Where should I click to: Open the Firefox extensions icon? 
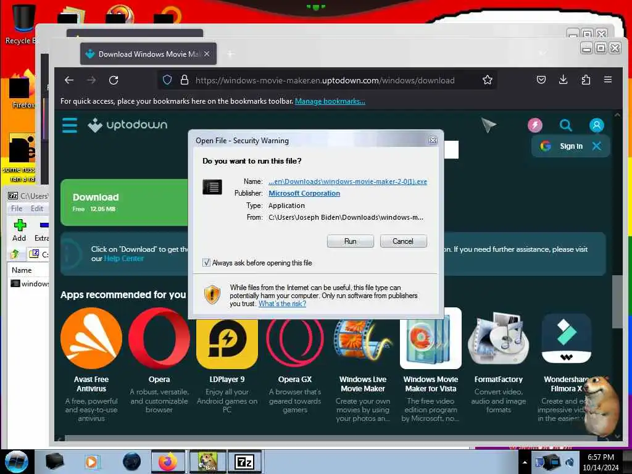tap(586, 80)
